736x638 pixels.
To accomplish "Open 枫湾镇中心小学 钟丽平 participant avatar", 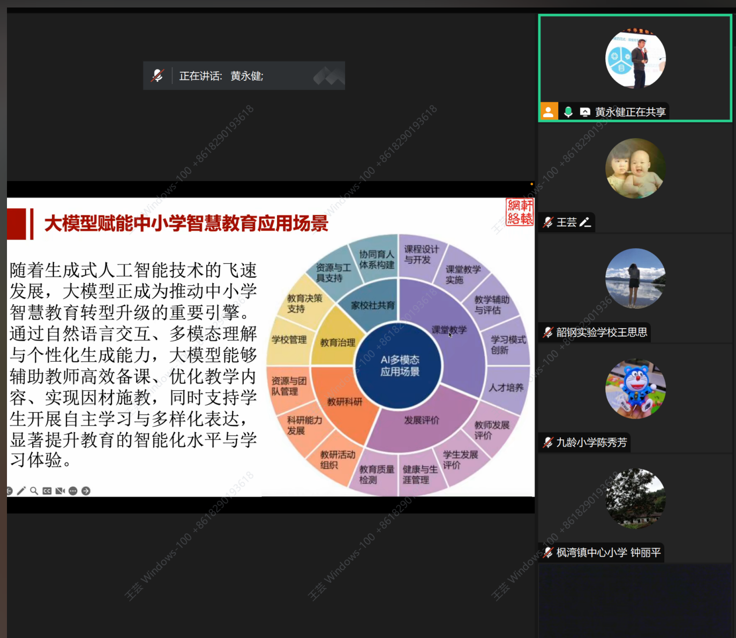I will 635,499.
